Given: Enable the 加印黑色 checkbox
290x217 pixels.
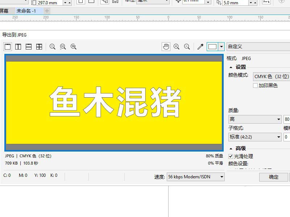Looking at the screenshot, I should pyautogui.click(x=256, y=85).
